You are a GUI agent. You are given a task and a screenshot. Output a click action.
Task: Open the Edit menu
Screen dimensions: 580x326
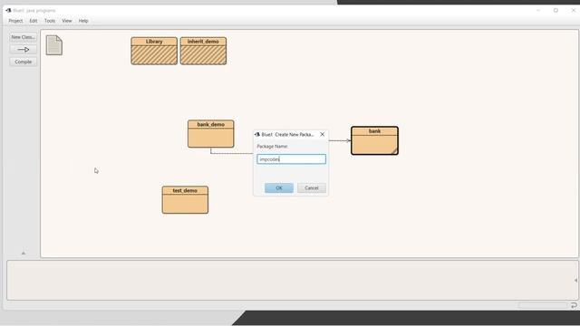coord(34,21)
